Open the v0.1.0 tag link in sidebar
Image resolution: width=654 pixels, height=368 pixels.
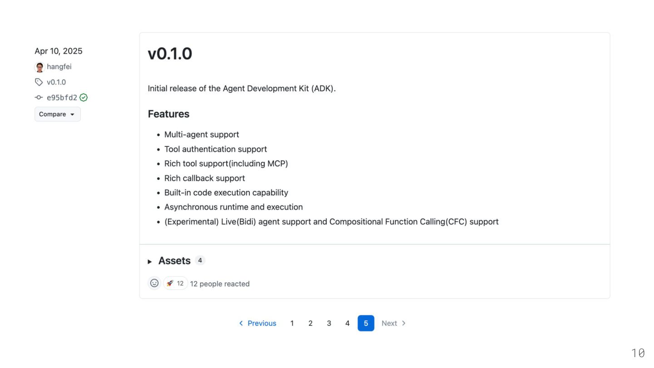click(56, 82)
